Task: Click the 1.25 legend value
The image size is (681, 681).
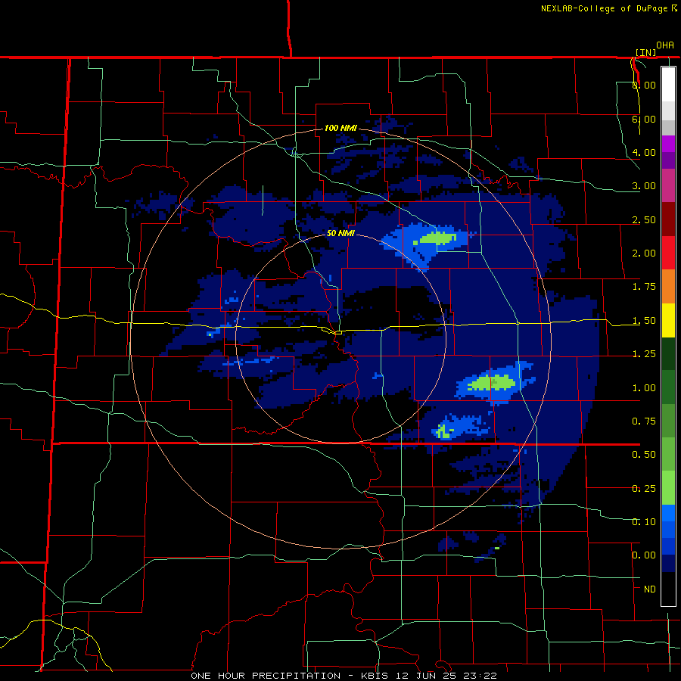Action: [644, 354]
